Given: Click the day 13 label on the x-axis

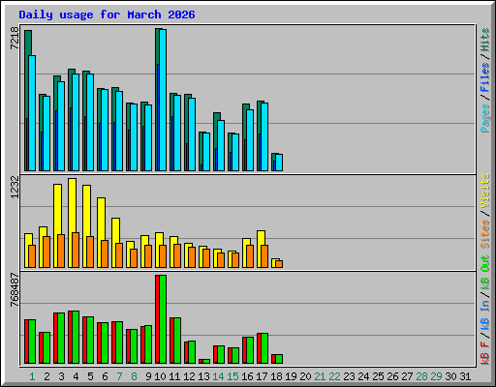Looking at the screenshot, I should [x=203, y=376].
